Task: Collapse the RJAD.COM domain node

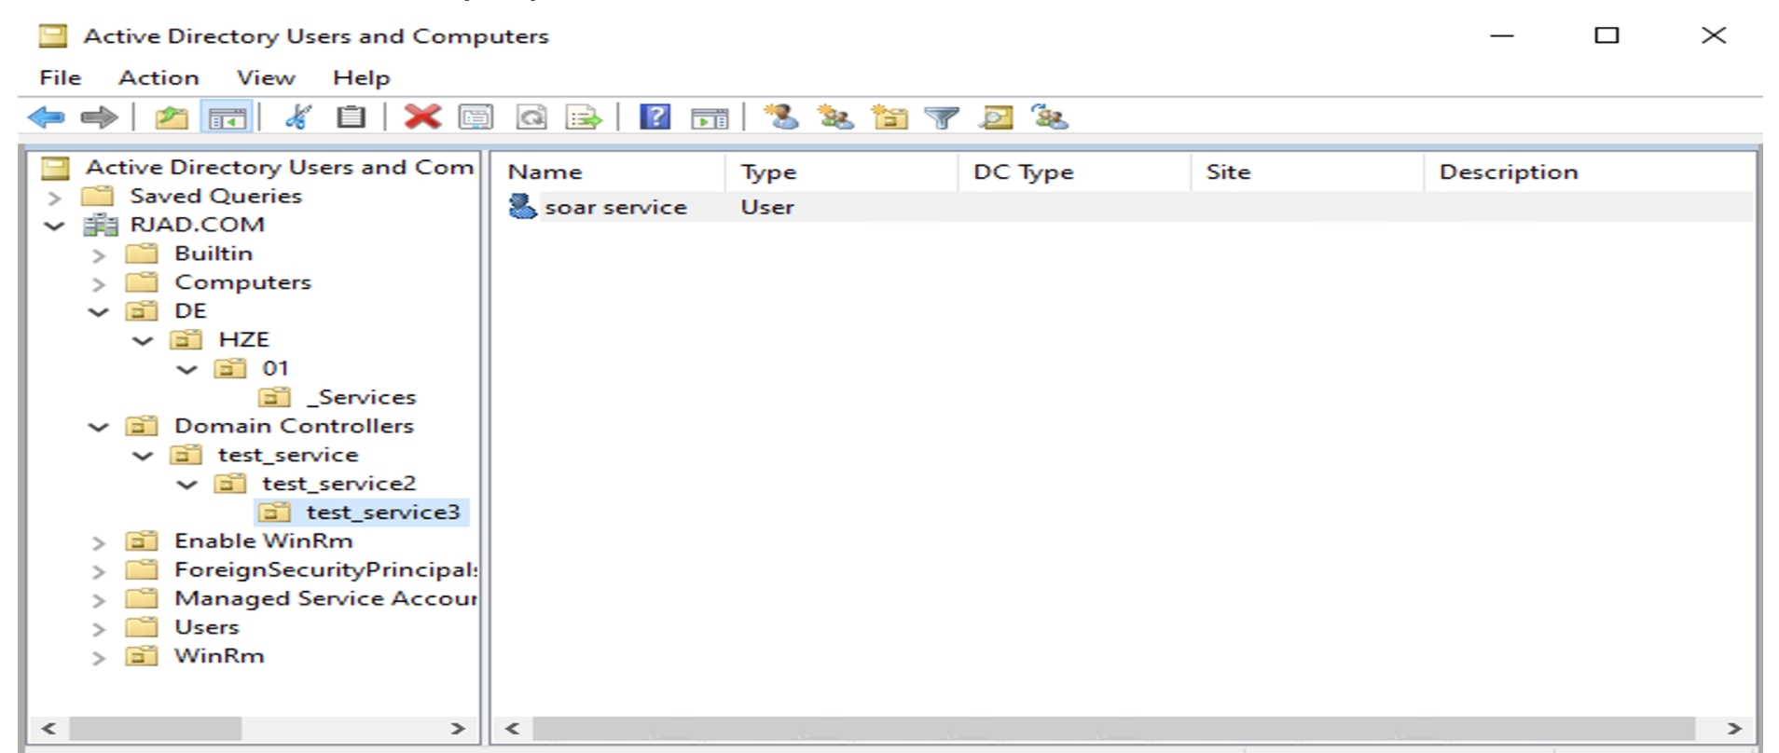Action: tap(55, 226)
